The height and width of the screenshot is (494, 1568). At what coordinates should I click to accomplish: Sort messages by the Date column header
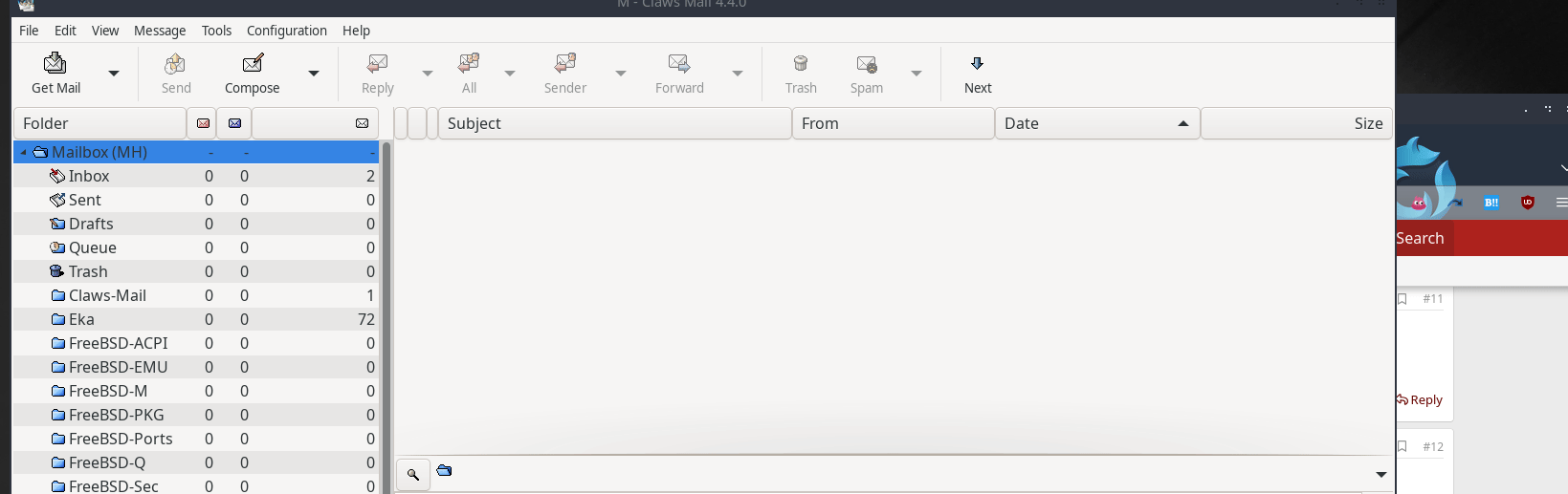click(x=1095, y=123)
